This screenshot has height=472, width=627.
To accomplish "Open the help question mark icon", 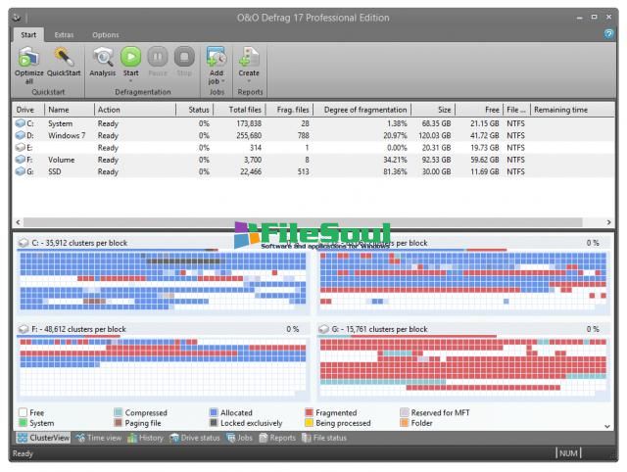I will pos(610,34).
